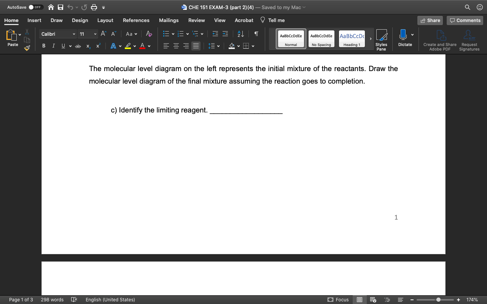This screenshot has width=487, height=304.
Task: Apply bold formatting to text
Action: click(x=43, y=46)
